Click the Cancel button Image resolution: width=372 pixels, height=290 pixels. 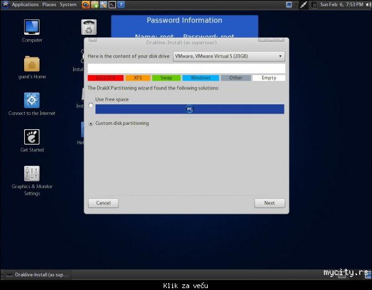103,203
